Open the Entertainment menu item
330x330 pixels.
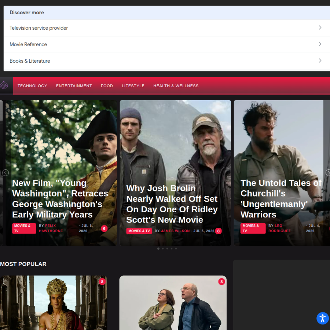click(x=74, y=86)
